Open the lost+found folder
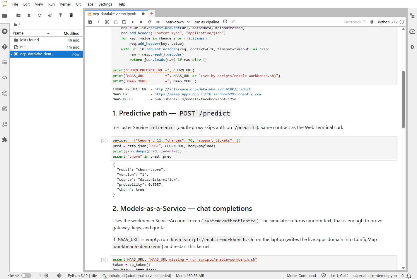This screenshot has height=279, width=417. tap(47, 40)
